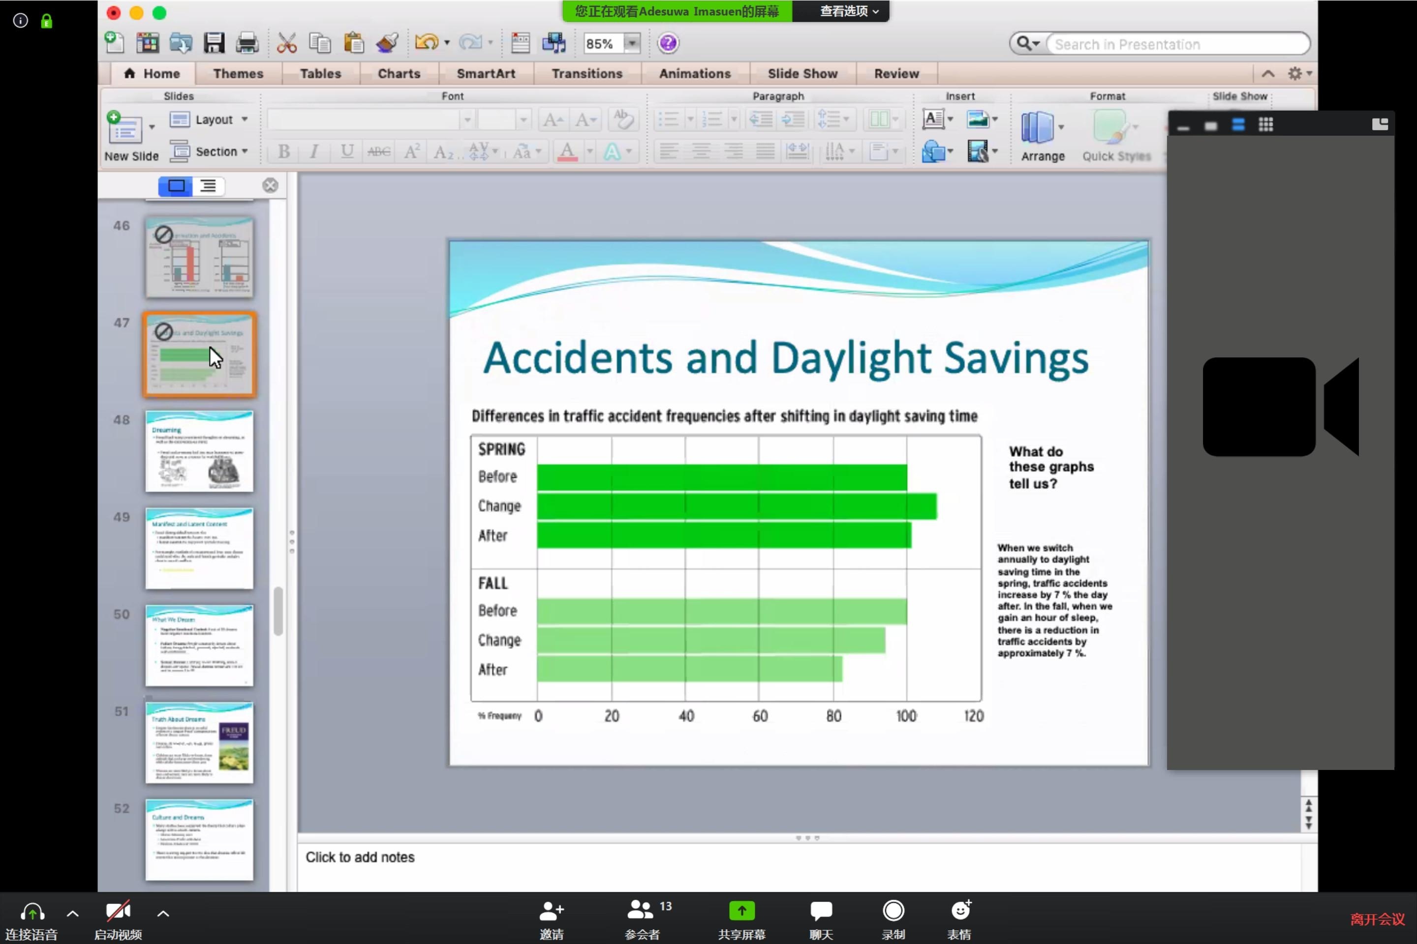This screenshot has width=1417, height=944.
Task: Click the Copy toolbar icon
Action: [x=320, y=43]
